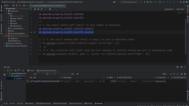Click the orange transaction mode icon in console toolbar
The width and height of the screenshot is (189, 106).
pyautogui.click(x=38, y=9)
